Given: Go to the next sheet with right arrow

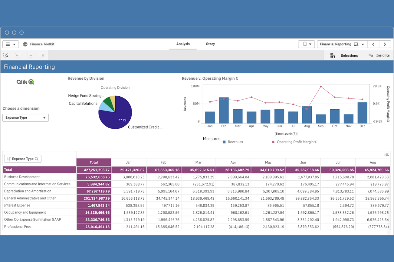Looking at the screenshot, I should point(385,44).
